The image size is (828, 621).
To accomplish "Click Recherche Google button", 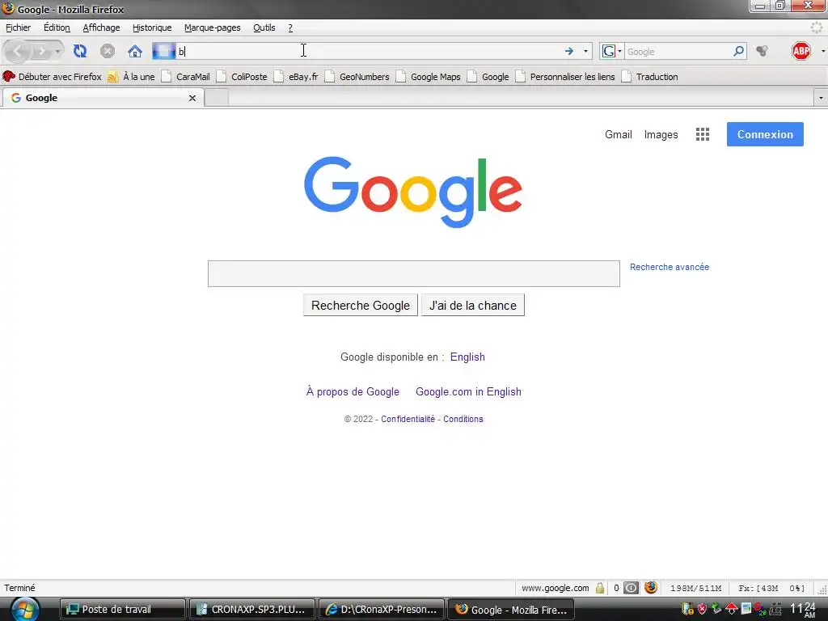I will (361, 305).
